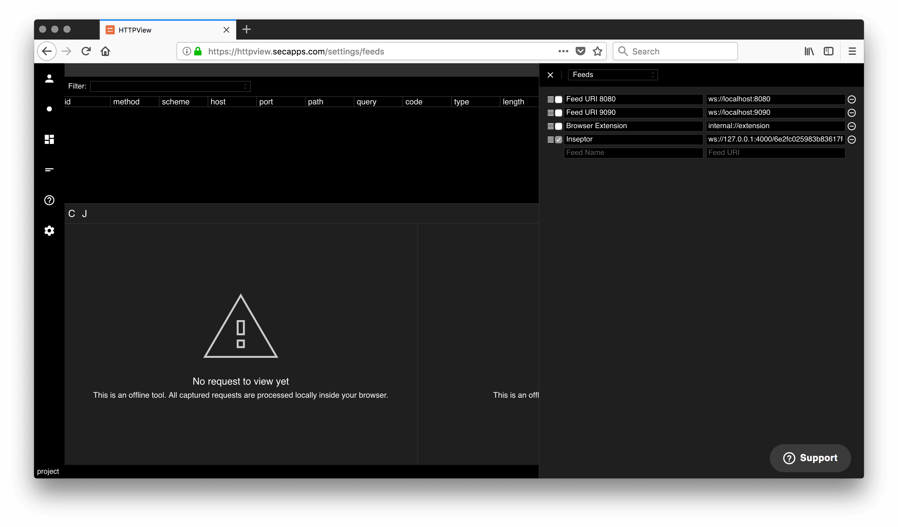Click the Feed Name input field
This screenshot has height=527, width=898.
click(x=633, y=153)
